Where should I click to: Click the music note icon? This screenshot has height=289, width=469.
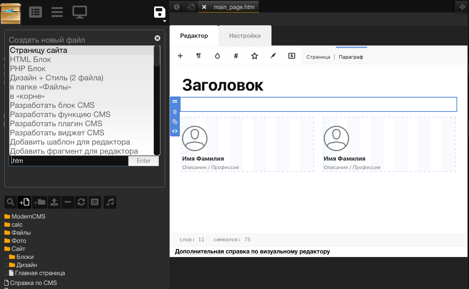coord(110,202)
